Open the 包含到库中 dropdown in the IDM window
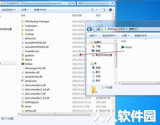The image size is (160, 125). 9,10
